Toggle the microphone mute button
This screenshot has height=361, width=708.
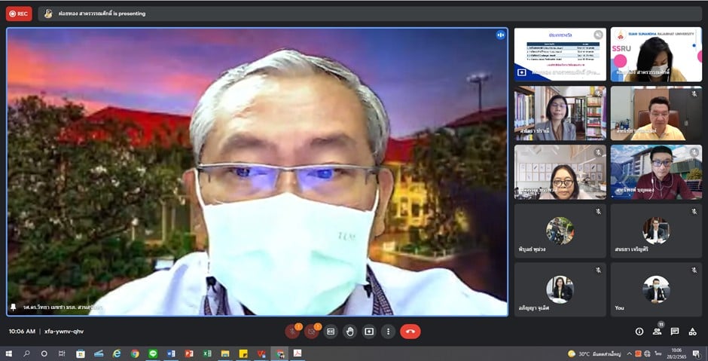[x=292, y=332]
